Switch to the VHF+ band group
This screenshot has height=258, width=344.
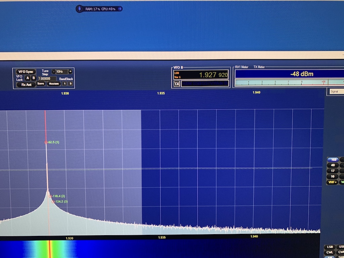pos(332,182)
